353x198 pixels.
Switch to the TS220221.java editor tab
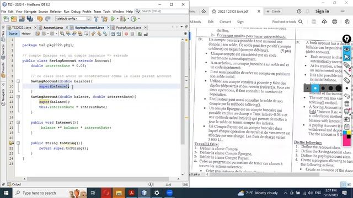pyautogui.click(x=22, y=28)
